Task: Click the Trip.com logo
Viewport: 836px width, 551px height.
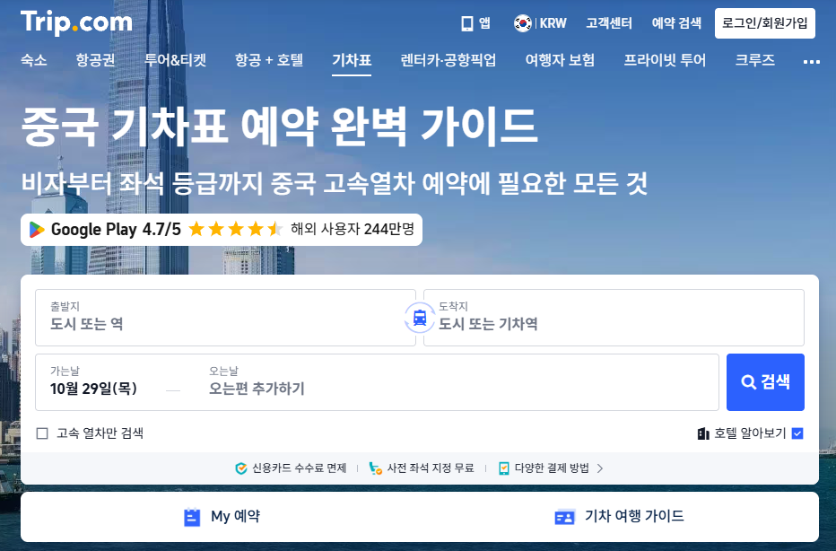Action: pyautogui.click(x=76, y=23)
